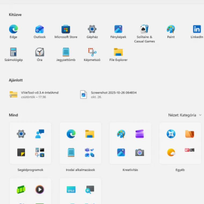
Task: Launch Camera in Kreativitás category
Action: pos(140,152)
